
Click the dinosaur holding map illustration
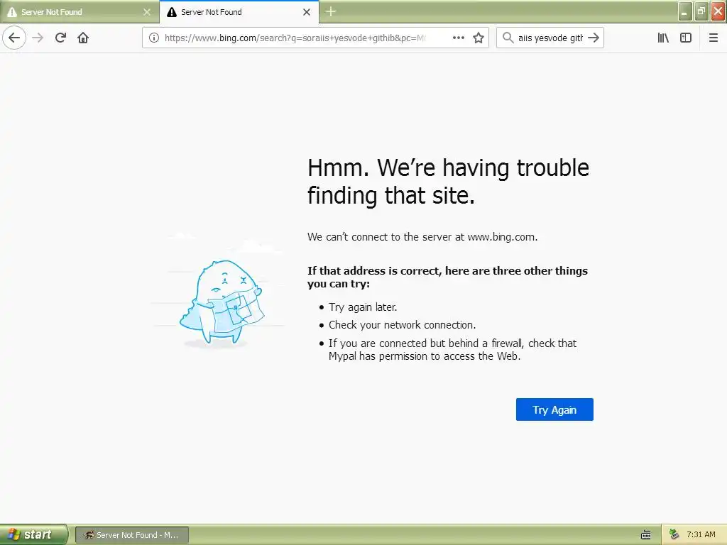pyautogui.click(x=222, y=302)
